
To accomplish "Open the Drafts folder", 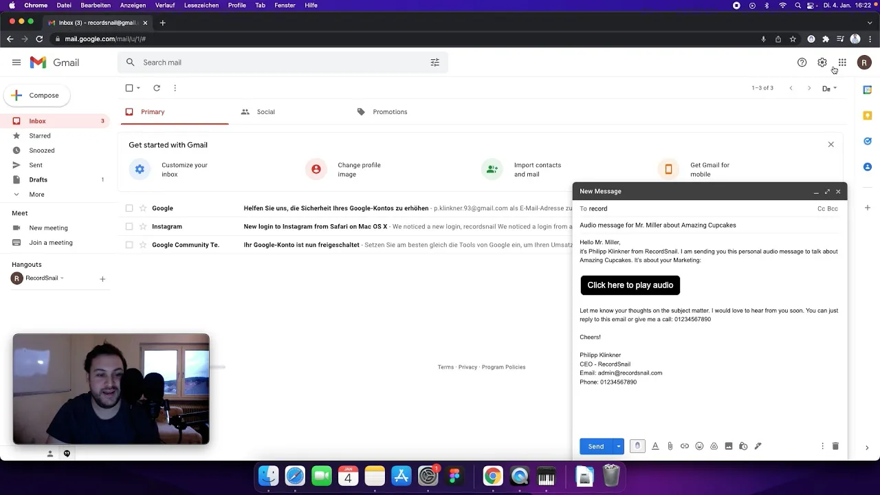I will pos(38,179).
